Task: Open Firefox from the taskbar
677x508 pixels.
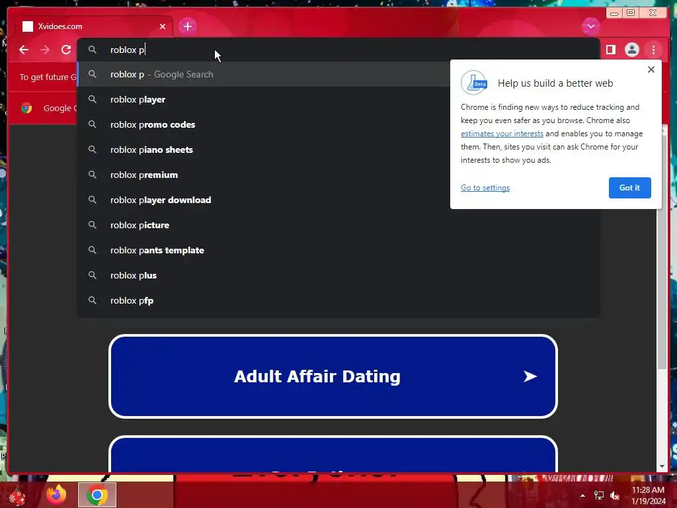Action: tap(56, 495)
